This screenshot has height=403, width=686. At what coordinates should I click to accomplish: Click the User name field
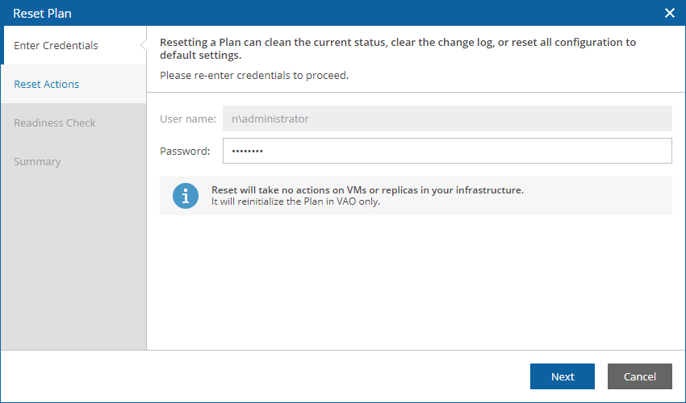pyautogui.click(x=447, y=118)
